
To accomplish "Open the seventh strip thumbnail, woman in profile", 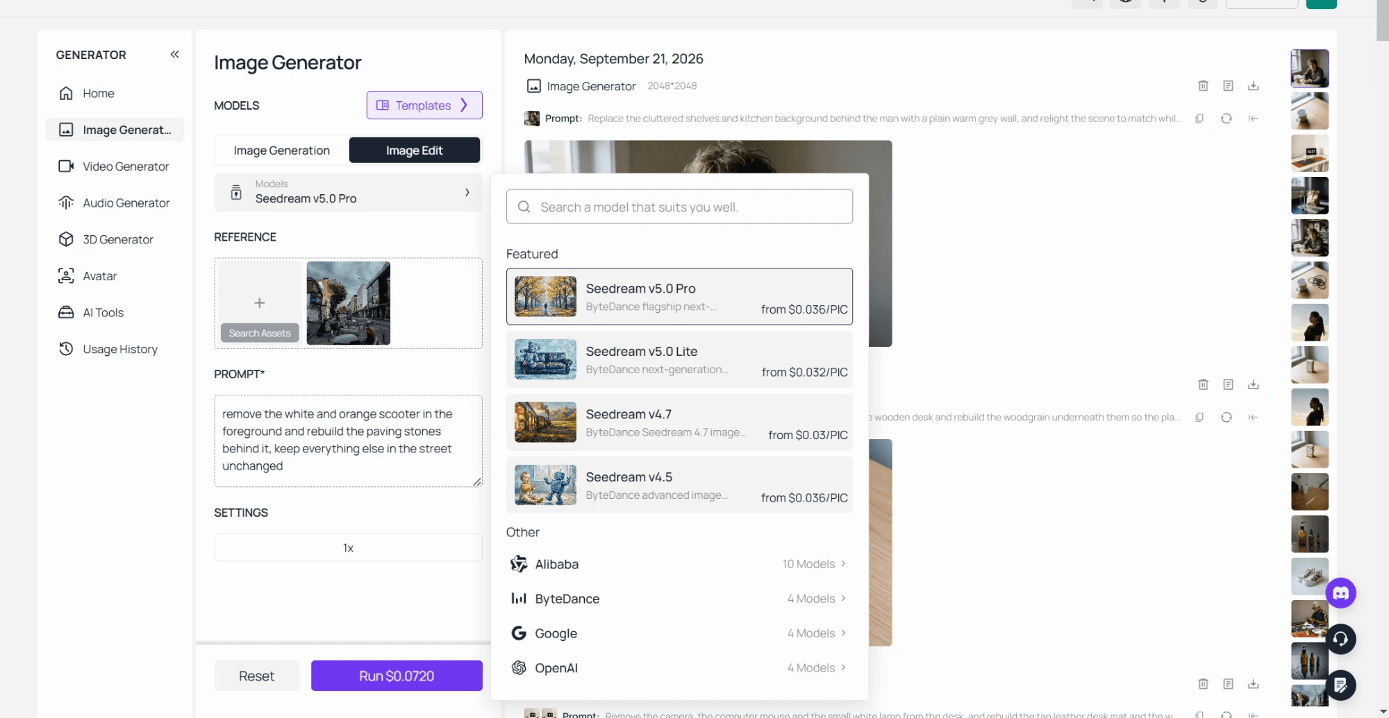I will pyautogui.click(x=1310, y=323).
